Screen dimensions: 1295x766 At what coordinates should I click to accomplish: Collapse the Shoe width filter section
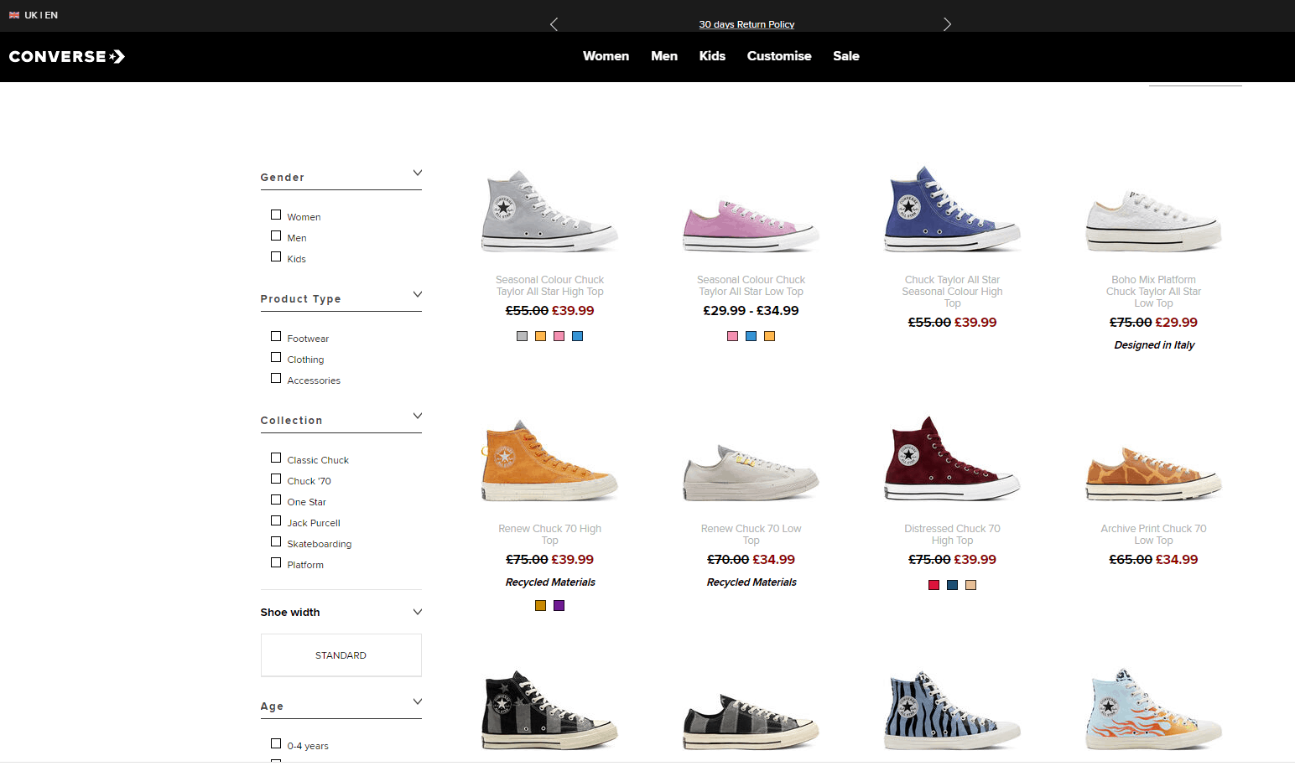(418, 613)
